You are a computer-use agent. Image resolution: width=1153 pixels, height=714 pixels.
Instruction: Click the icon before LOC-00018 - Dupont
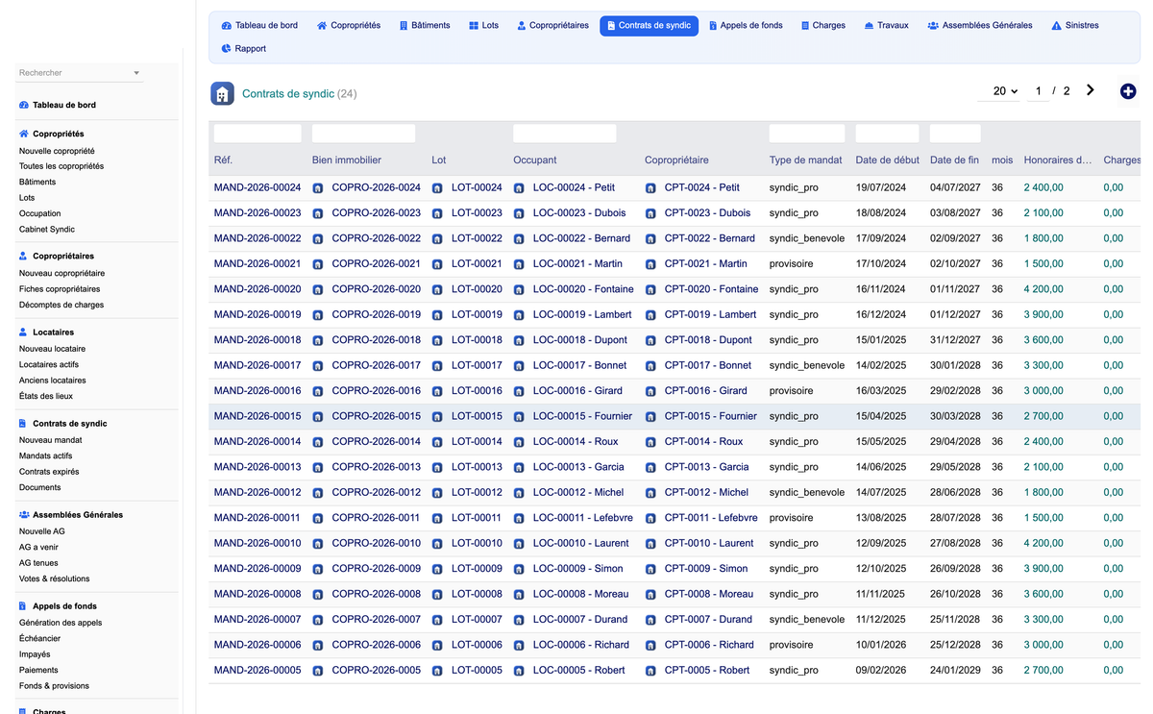(519, 341)
